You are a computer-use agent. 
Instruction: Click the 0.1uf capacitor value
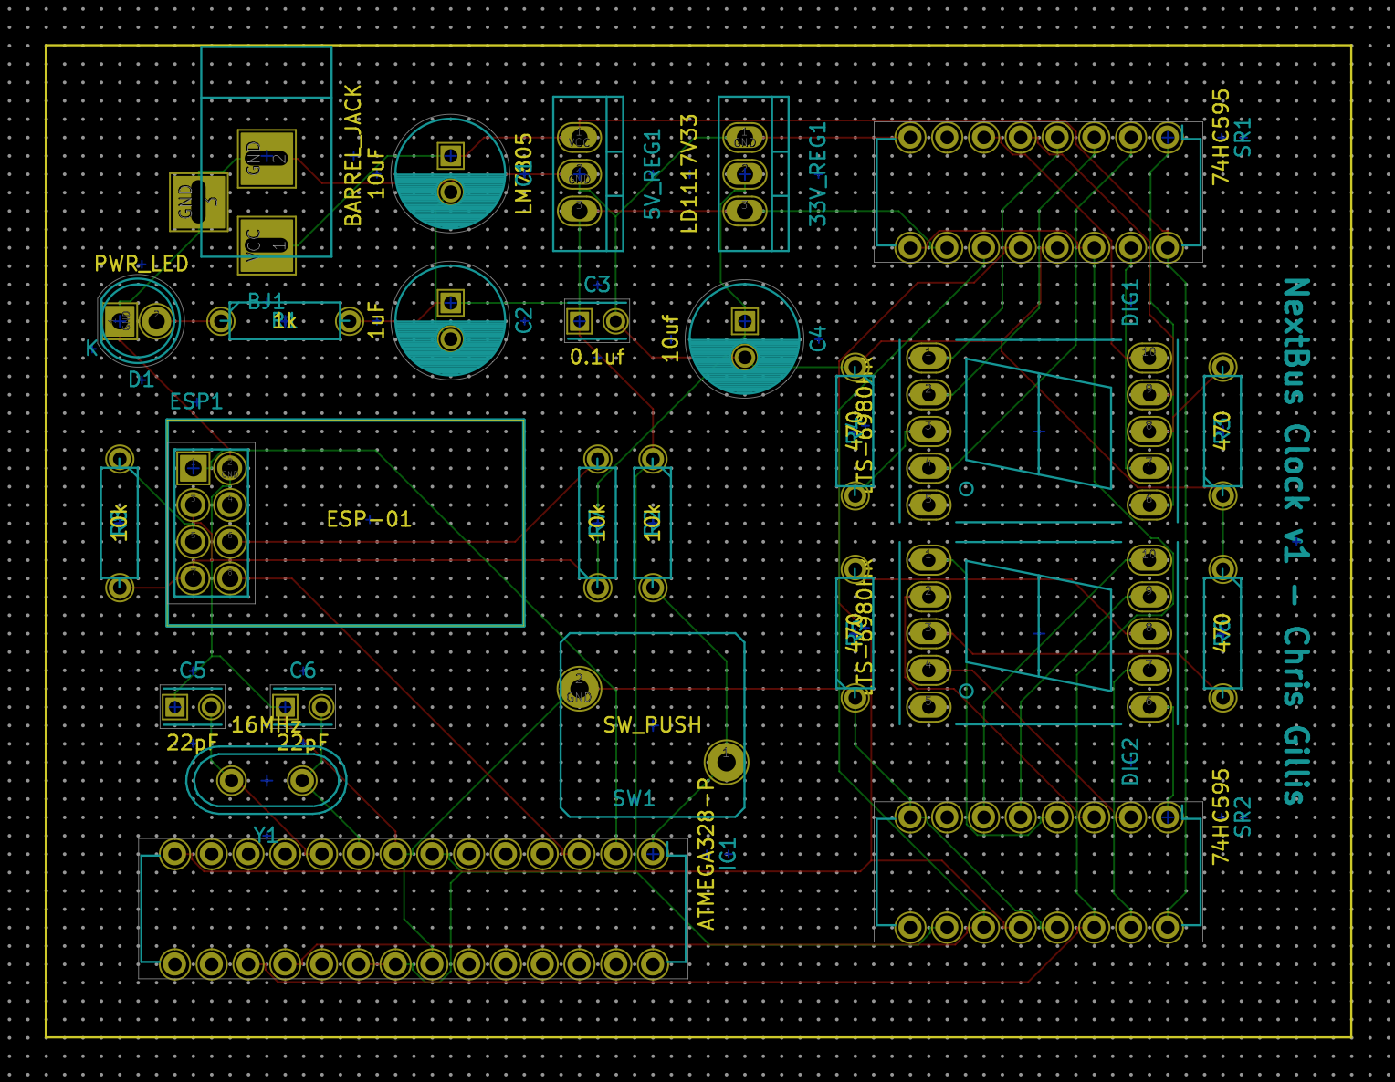coord(597,357)
